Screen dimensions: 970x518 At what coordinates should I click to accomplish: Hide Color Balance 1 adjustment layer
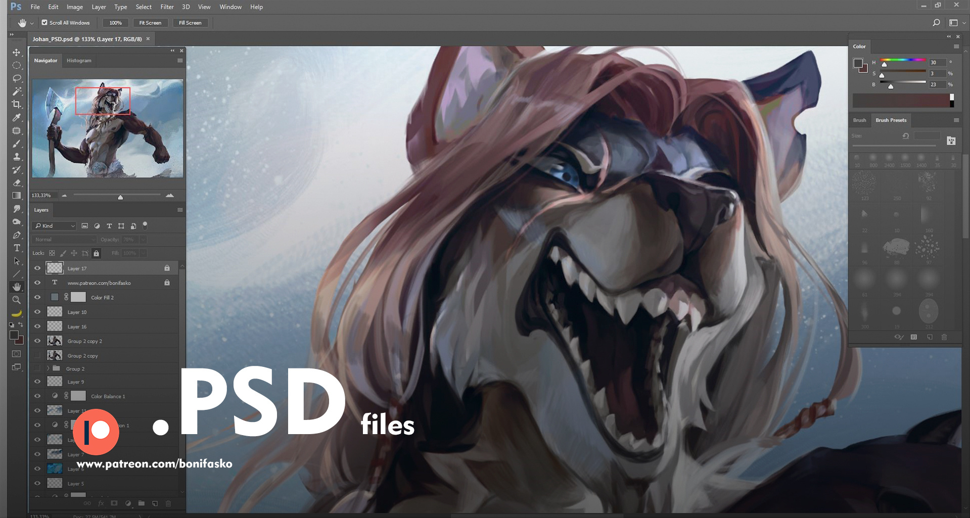click(x=37, y=396)
